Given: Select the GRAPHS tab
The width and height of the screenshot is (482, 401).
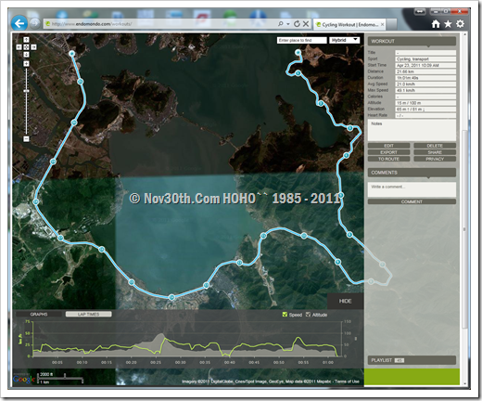Looking at the screenshot, I should pyautogui.click(x=39, y=314).
